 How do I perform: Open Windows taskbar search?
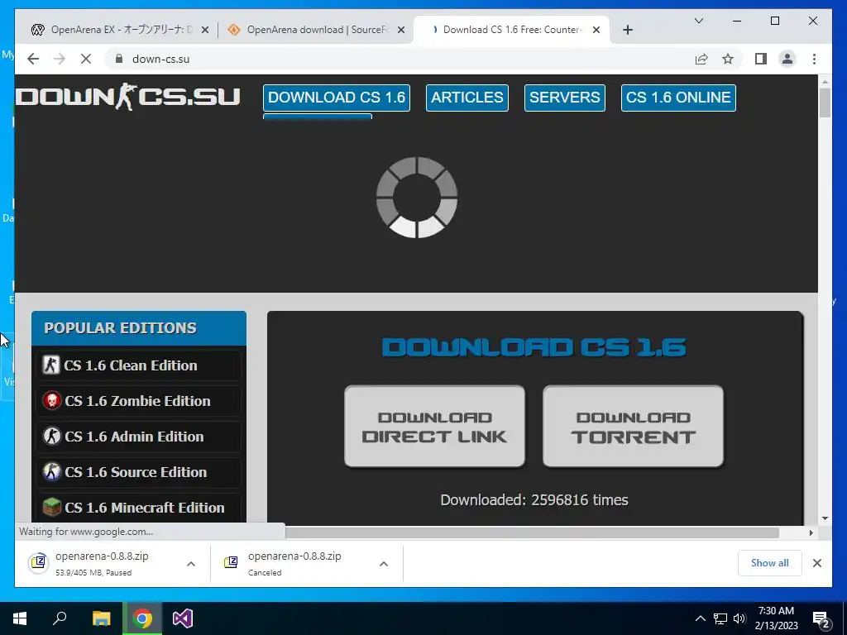60,618
